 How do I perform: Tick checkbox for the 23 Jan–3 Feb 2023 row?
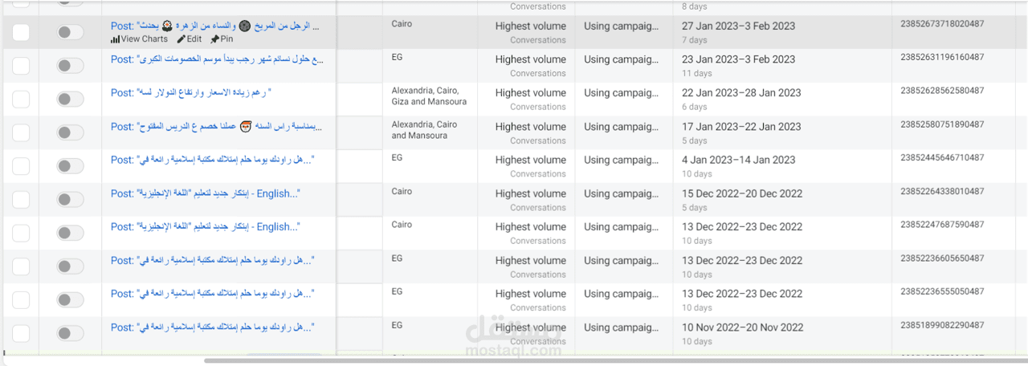(21, 66)
